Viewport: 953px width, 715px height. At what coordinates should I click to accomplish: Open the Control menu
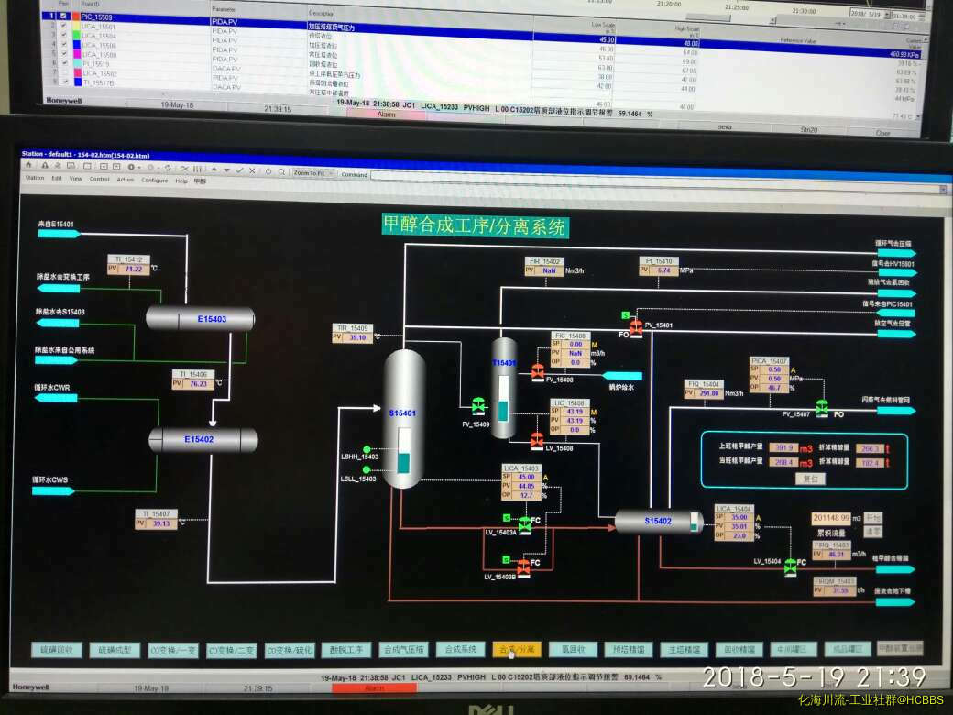click(x=99, y=180)
